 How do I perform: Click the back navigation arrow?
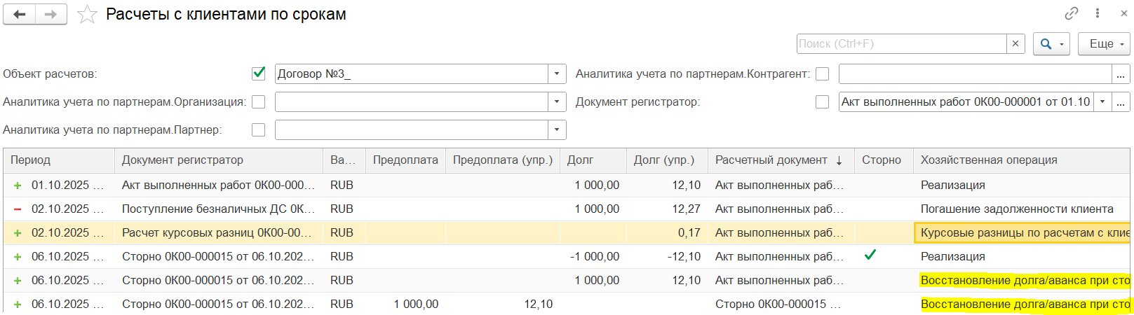[20, 15]
